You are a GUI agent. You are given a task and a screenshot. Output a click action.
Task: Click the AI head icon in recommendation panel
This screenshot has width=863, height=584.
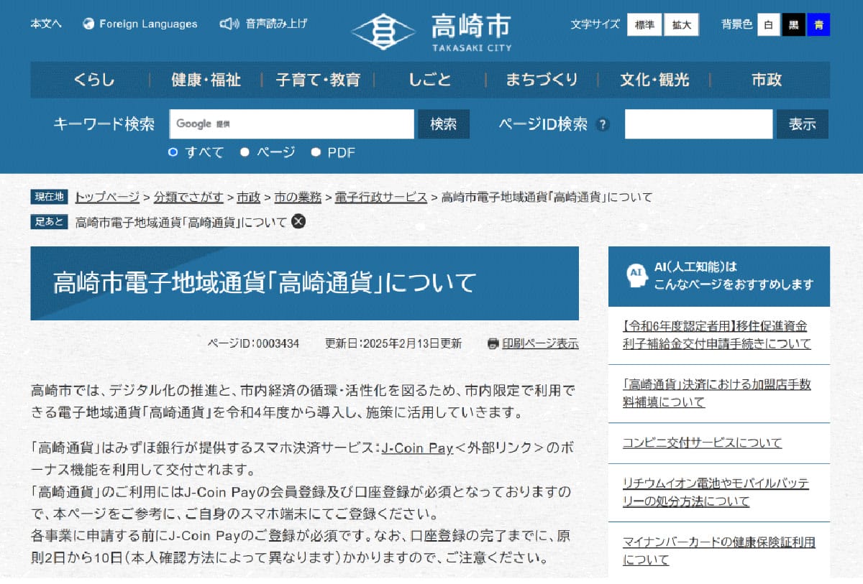634,276
